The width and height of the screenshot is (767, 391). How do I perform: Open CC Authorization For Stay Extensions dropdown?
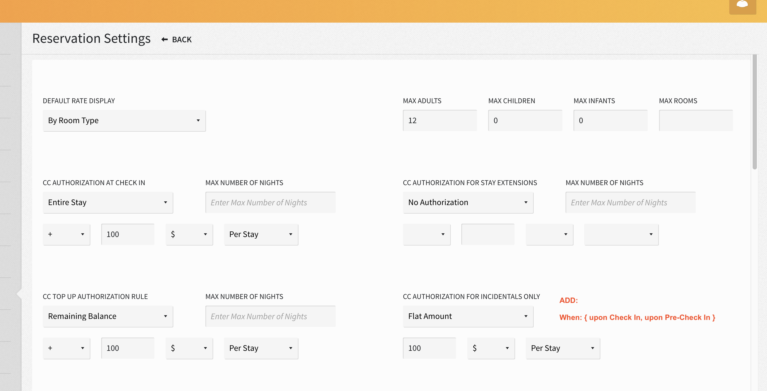tap(468, 202)
